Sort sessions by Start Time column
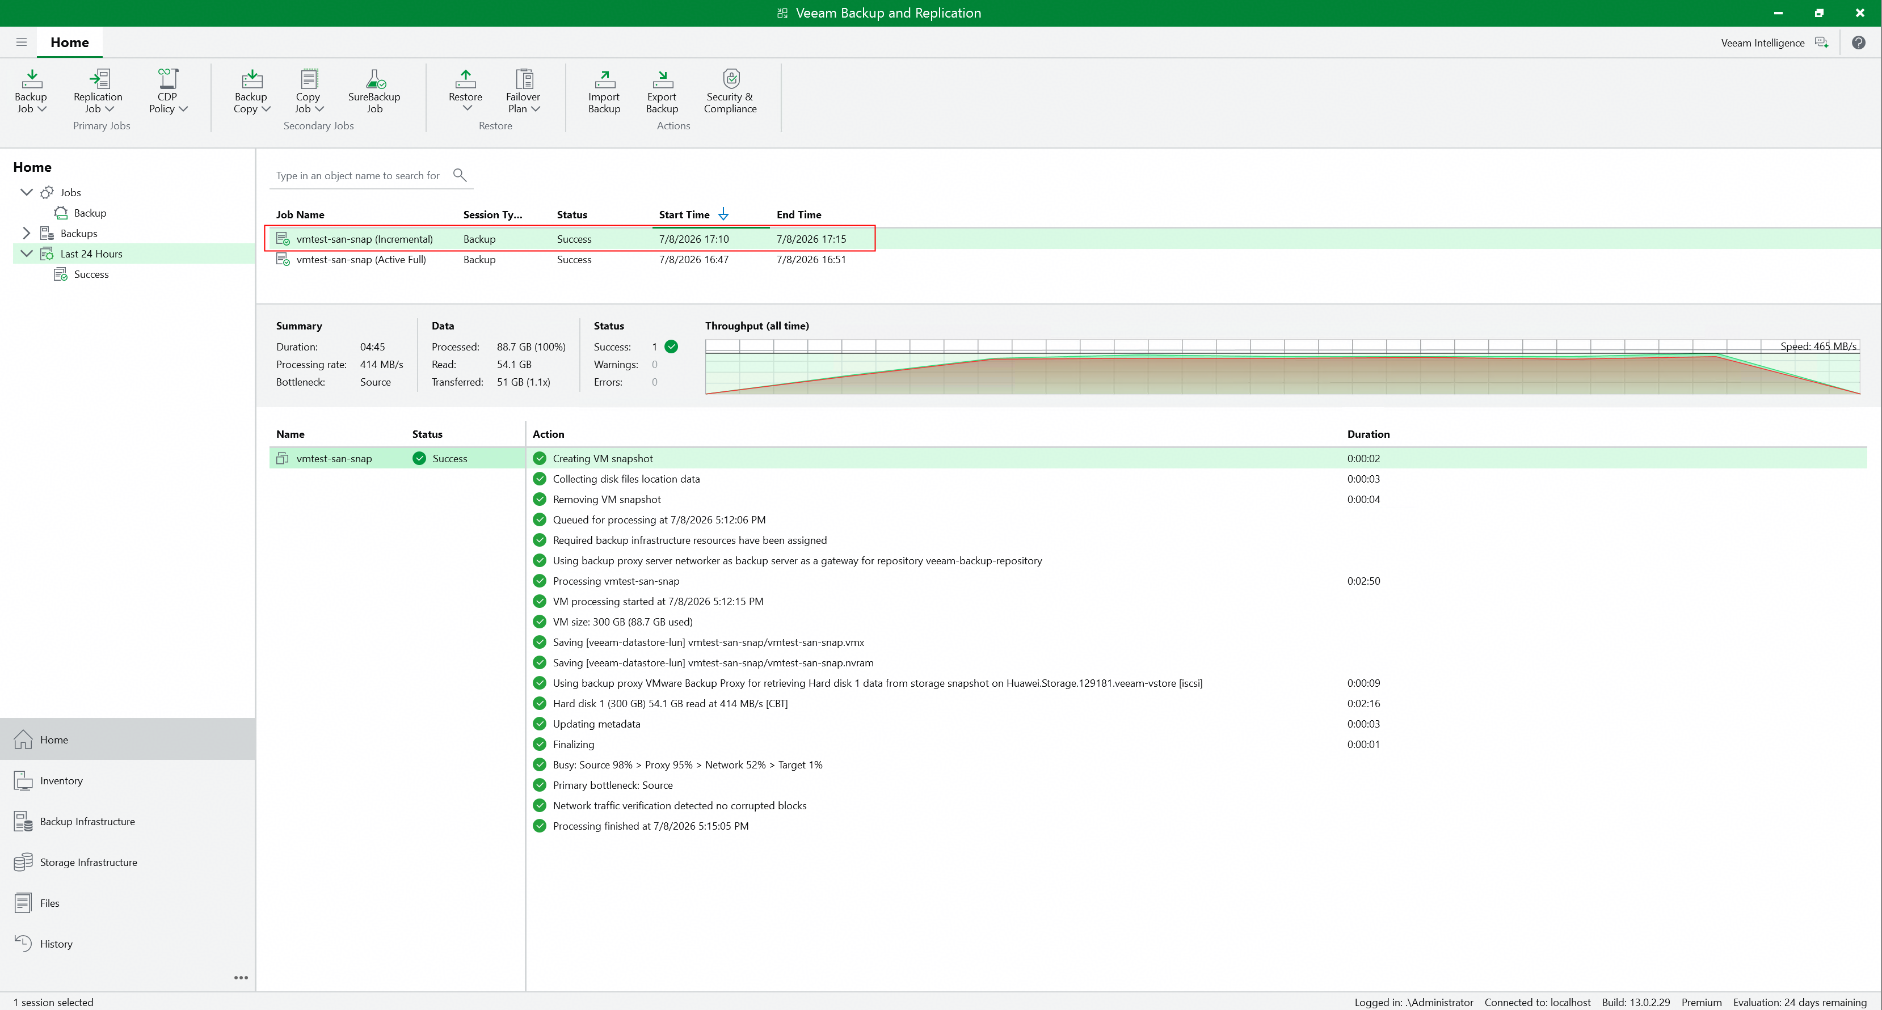This screenshot has height=1010, width=1882. click(x=684, y=215)
